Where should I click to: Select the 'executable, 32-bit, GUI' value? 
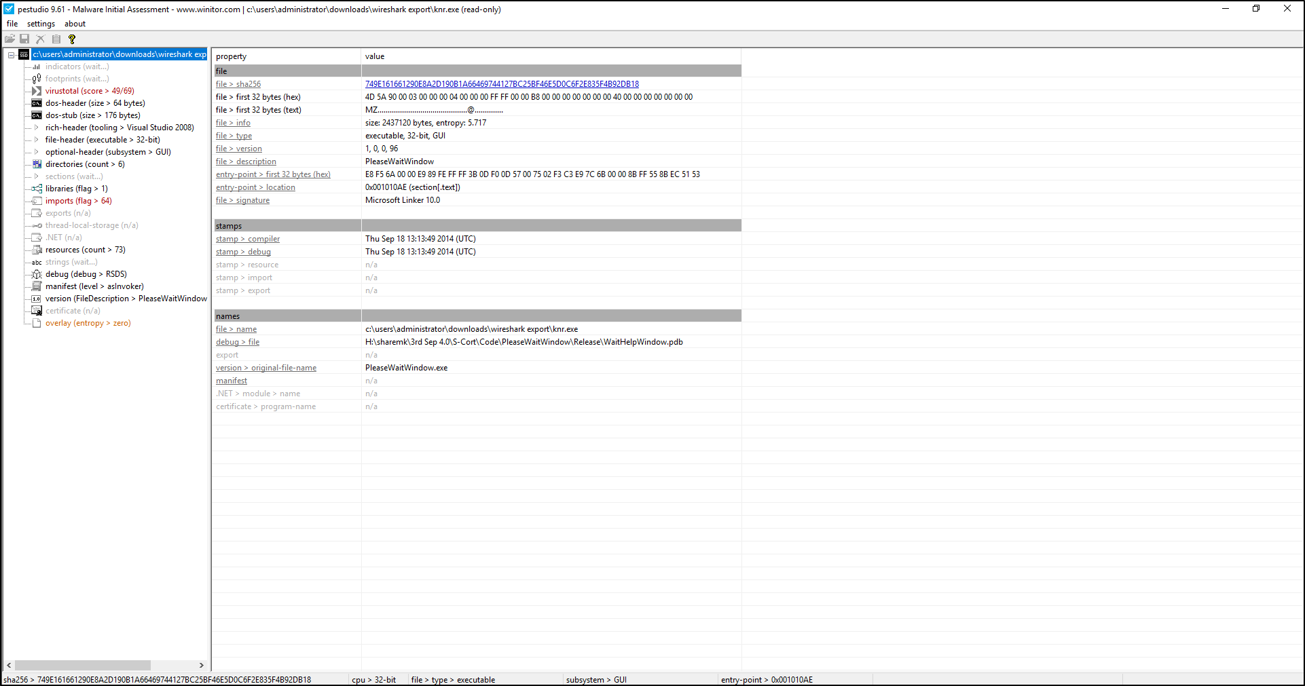[x=405, y=136]
